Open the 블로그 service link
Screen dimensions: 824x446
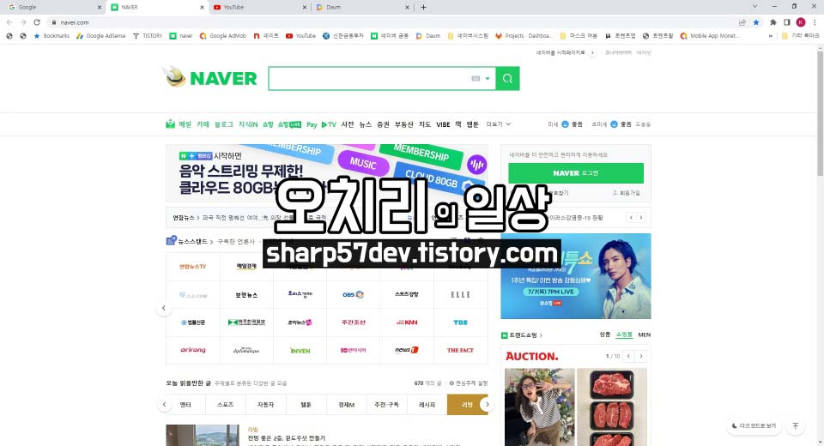point(223,124)
